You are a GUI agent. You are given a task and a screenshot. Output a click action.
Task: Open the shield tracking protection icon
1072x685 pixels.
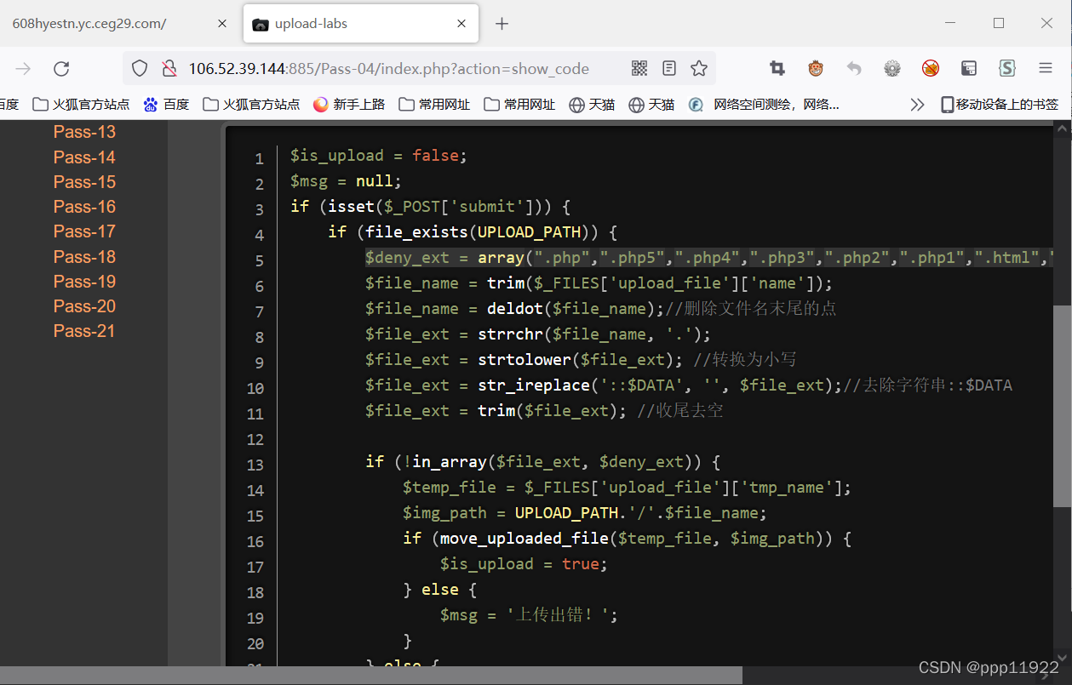[x=140, y=69]
